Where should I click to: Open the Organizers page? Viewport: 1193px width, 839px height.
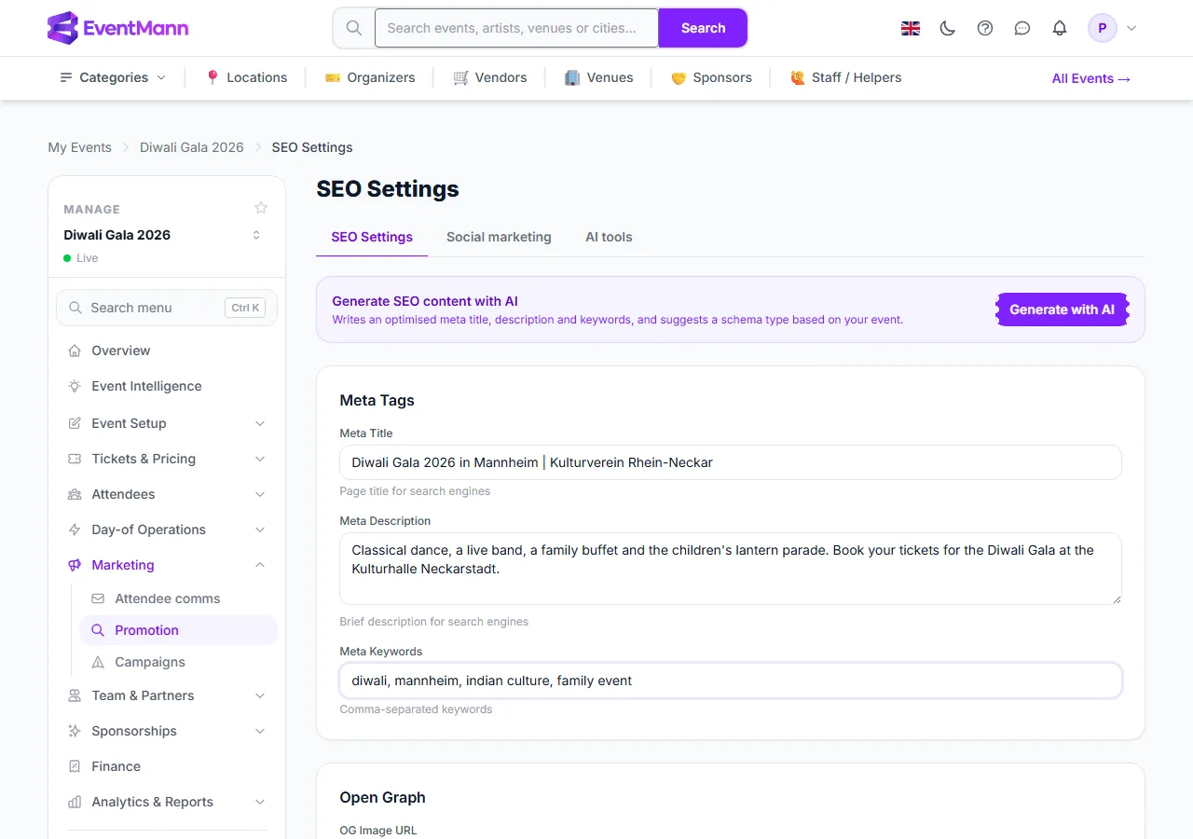(369, 77)
